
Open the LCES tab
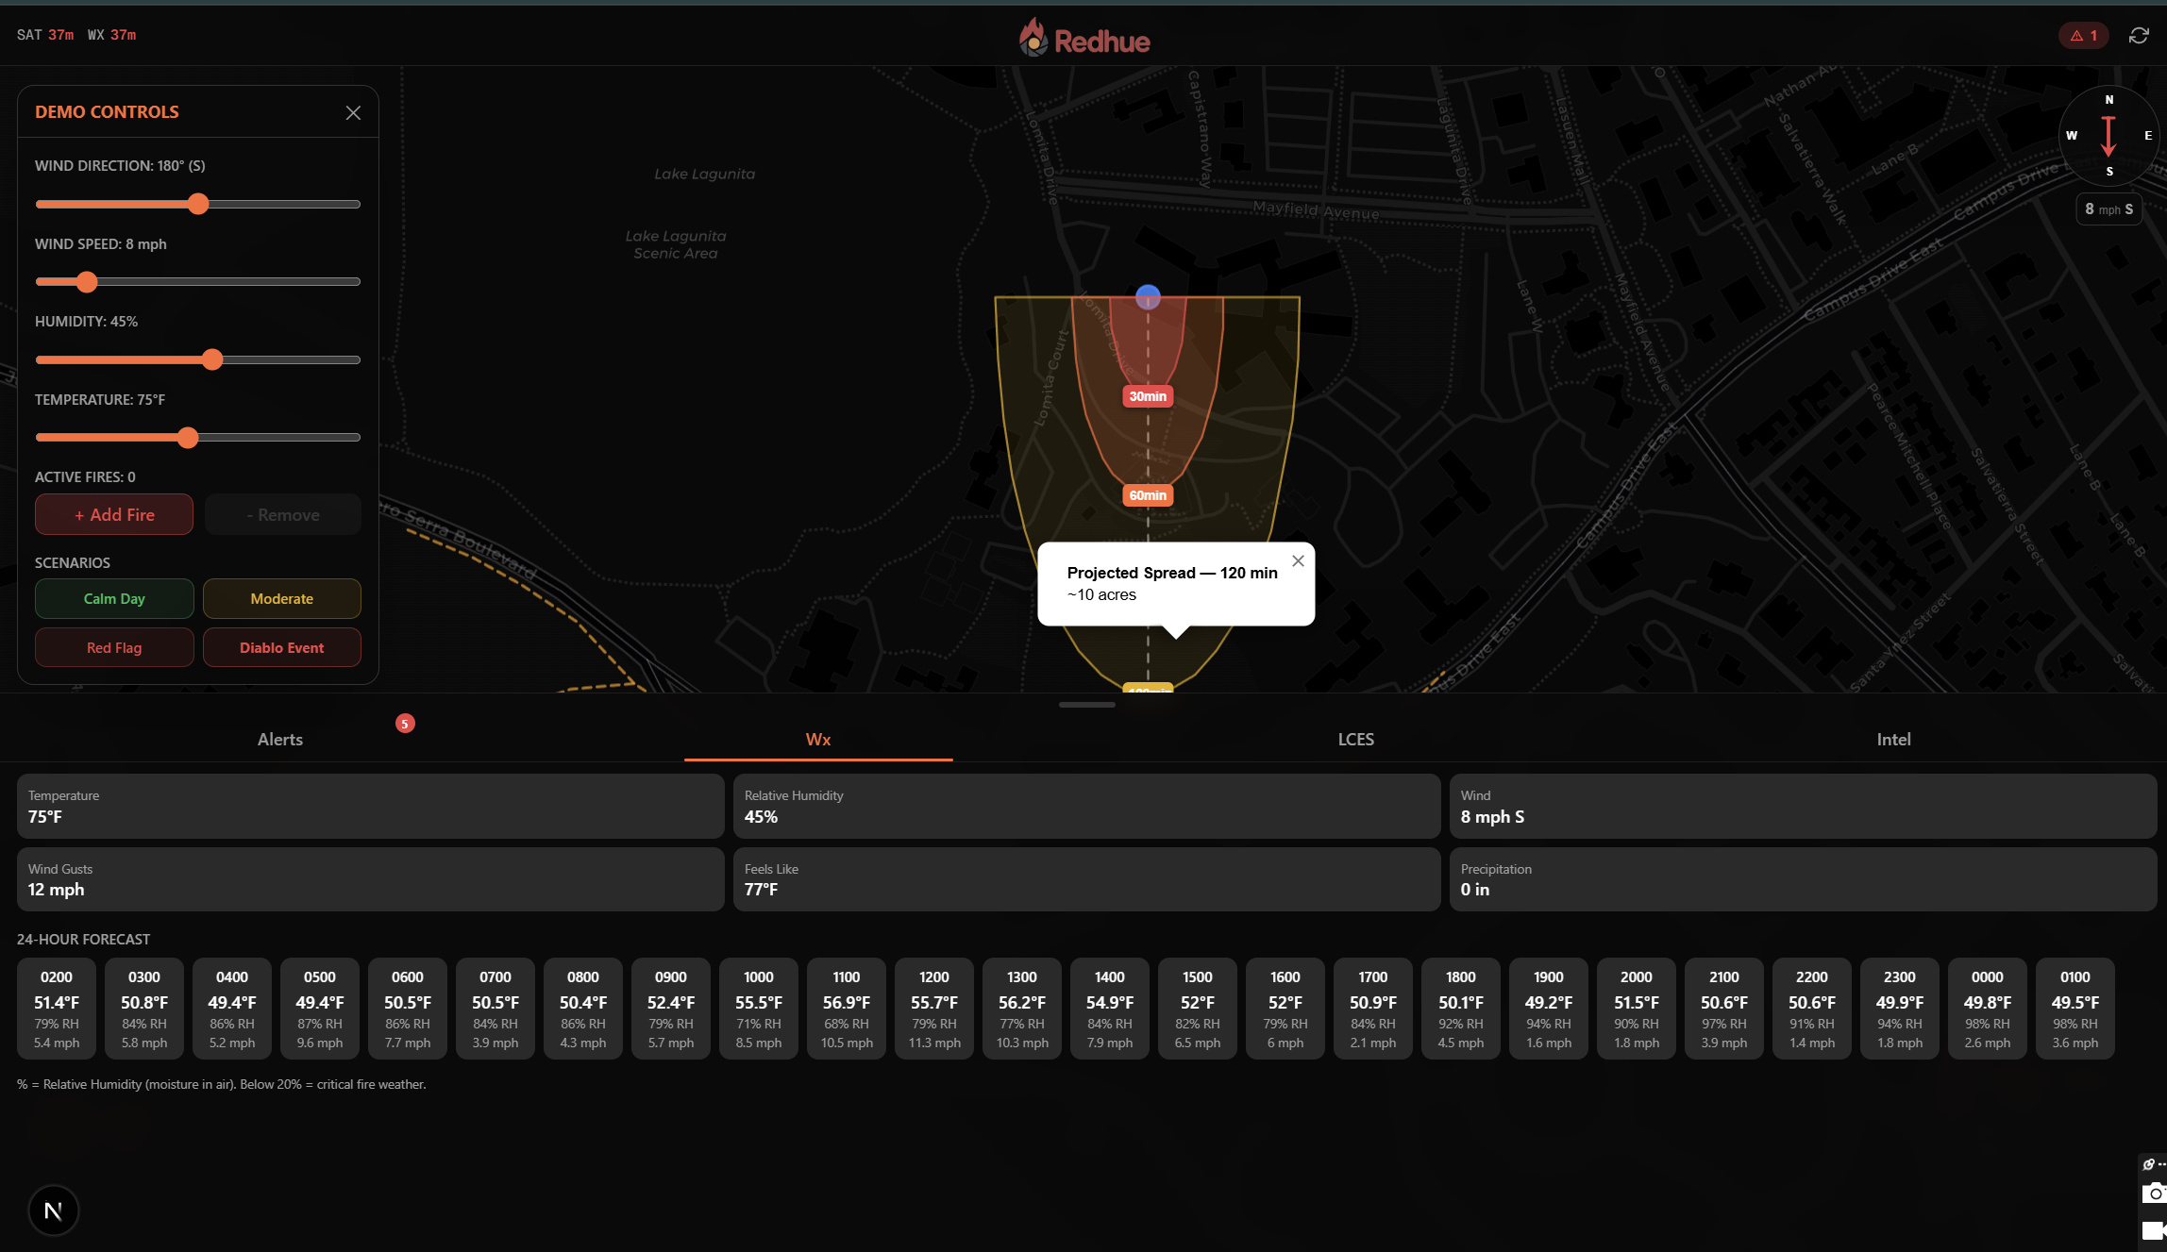pos(1355,740)
